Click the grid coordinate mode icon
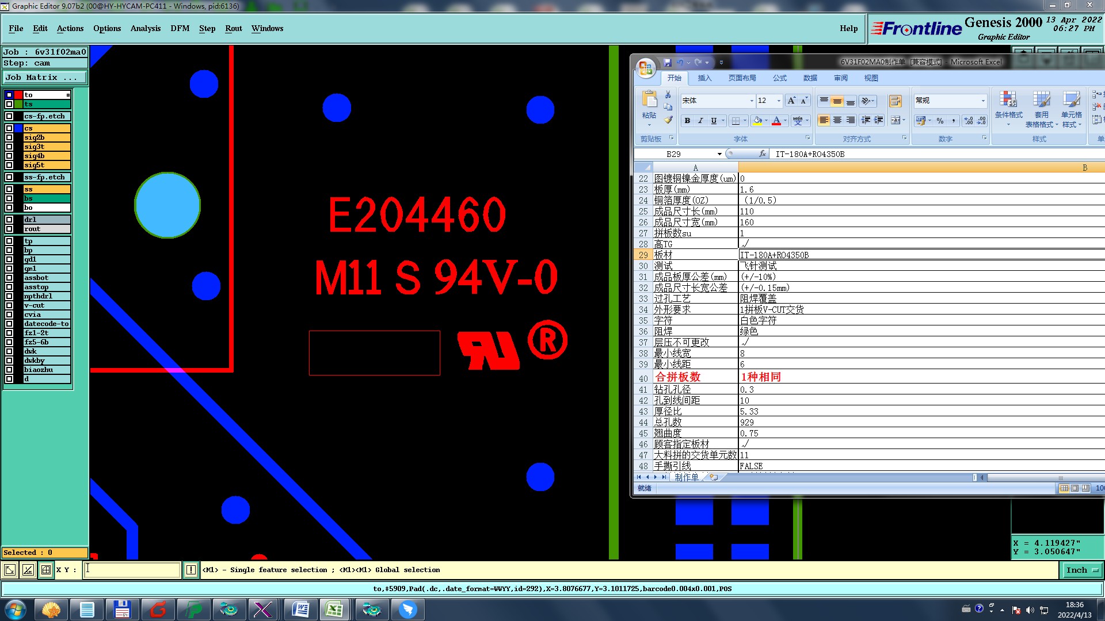 click(45, 570)
